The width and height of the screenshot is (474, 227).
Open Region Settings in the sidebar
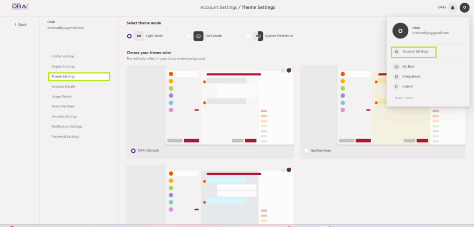click(63, 67)
